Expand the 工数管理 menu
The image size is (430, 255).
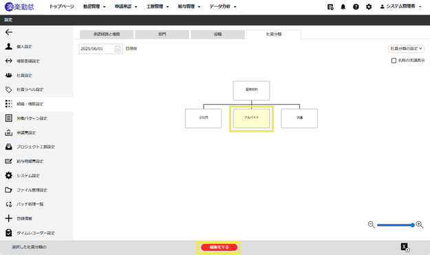[158, 7]
